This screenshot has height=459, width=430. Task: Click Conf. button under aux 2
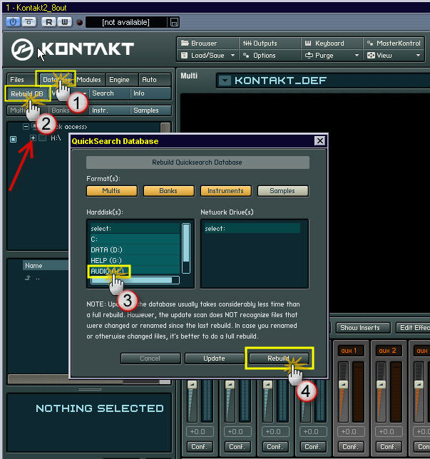(x=388, y=447)
